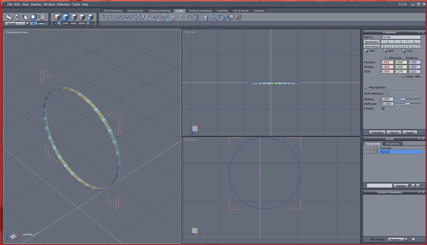Screen dimensions: 427x245
Task: Select the Rectangle Selection mode icon
Action: point(88,24)
